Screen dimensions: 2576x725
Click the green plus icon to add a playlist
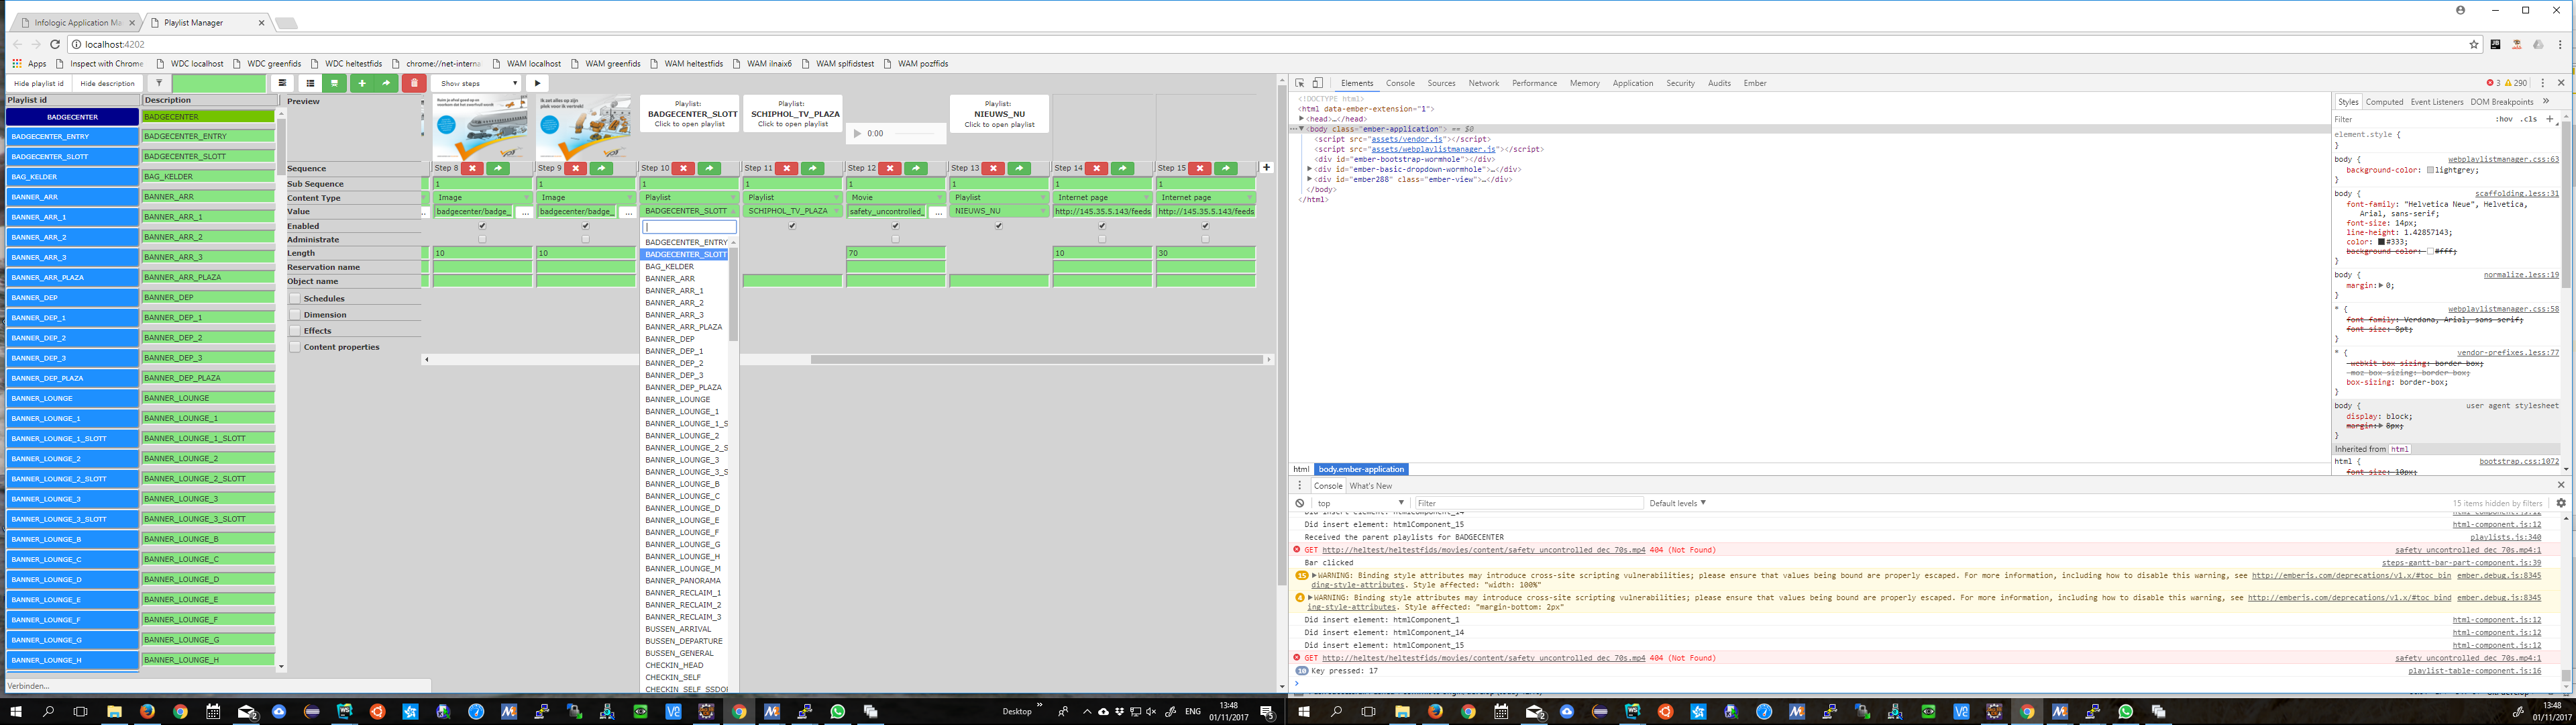pos(363,83)
